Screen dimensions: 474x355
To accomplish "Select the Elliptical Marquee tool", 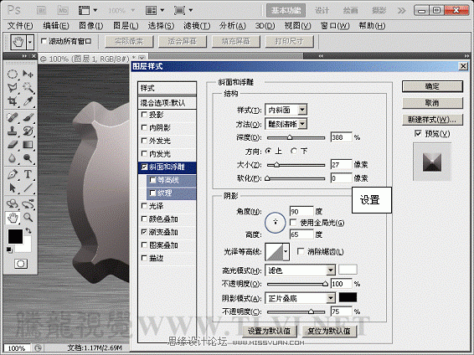I will coord(12,74).
